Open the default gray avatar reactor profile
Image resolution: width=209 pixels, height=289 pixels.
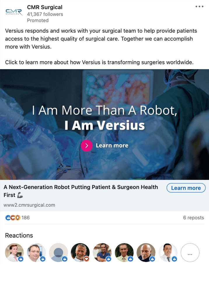pyautogui.click(x=58, y=252)
